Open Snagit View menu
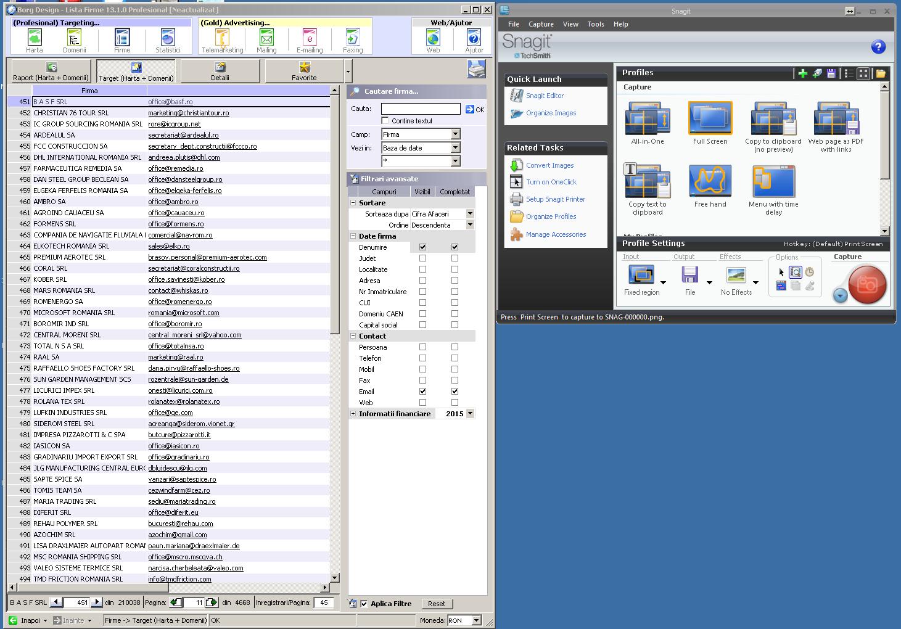 [x=570, y=24]
